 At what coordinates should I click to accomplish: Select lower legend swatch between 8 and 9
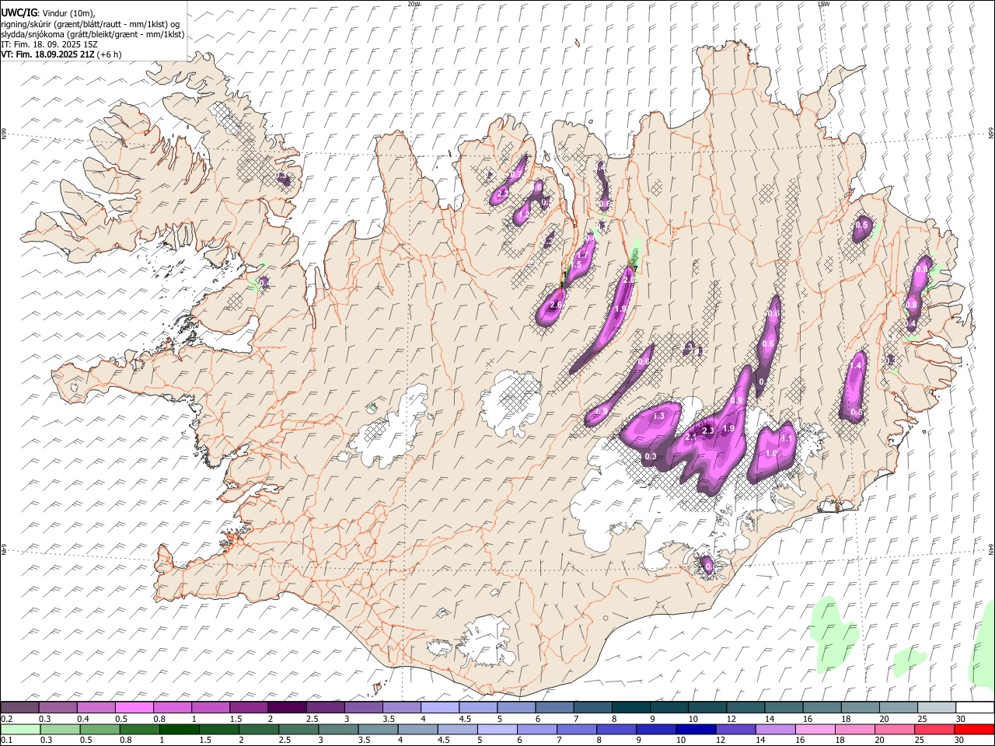[x=616, y=729]
